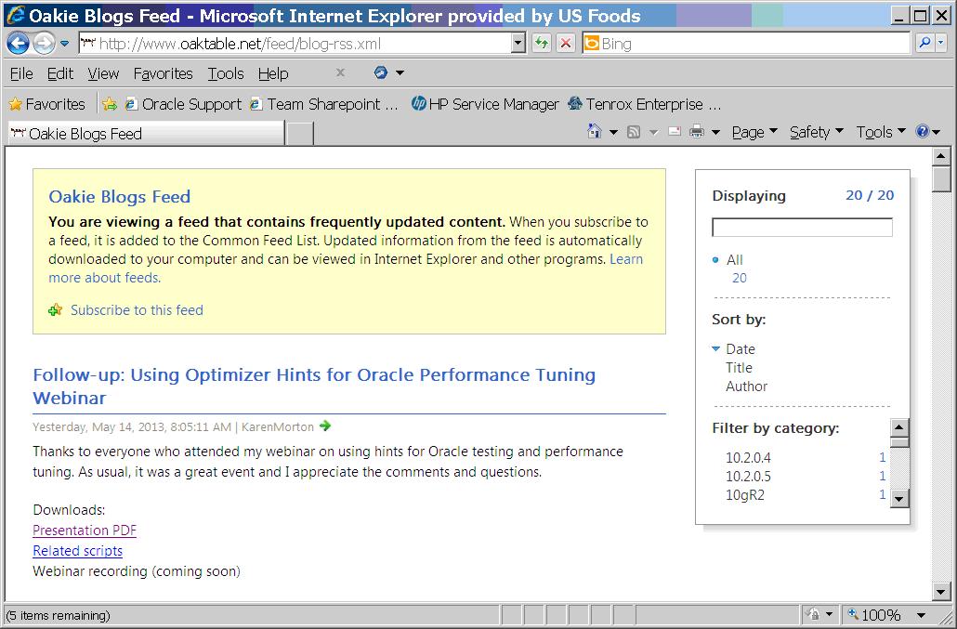This screenshot has width=957, height=629.
Task: Open the Team Sharepoint bookmark
Action: point(323,104)
